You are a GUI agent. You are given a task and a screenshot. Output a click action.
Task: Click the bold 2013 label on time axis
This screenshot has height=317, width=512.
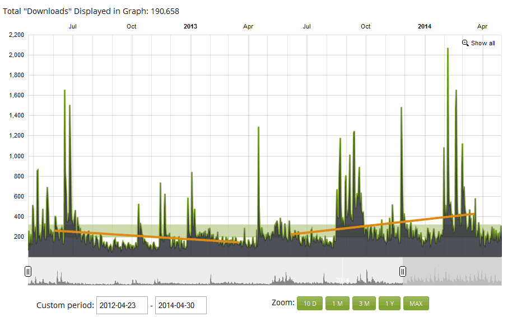(x=190, y=26)
